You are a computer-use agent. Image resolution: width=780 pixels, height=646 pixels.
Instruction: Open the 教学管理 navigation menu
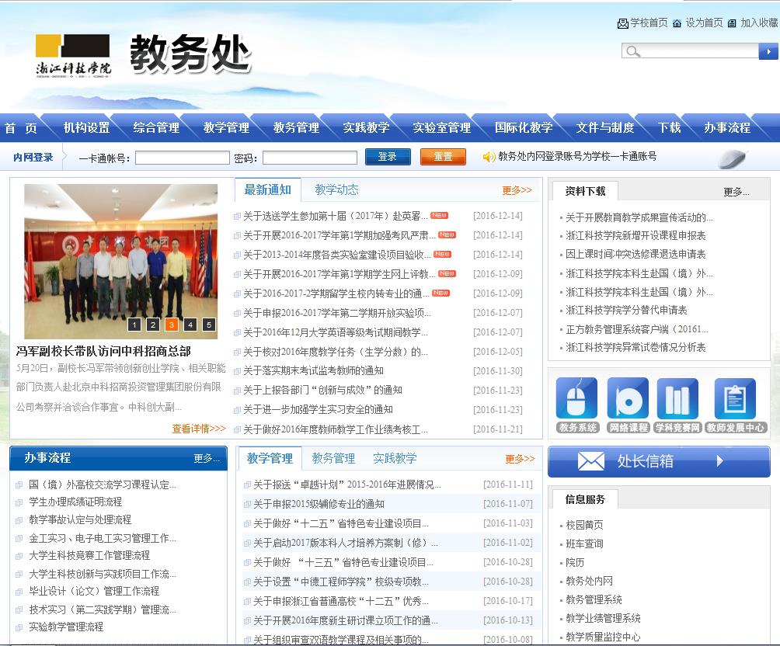(226, 128)
